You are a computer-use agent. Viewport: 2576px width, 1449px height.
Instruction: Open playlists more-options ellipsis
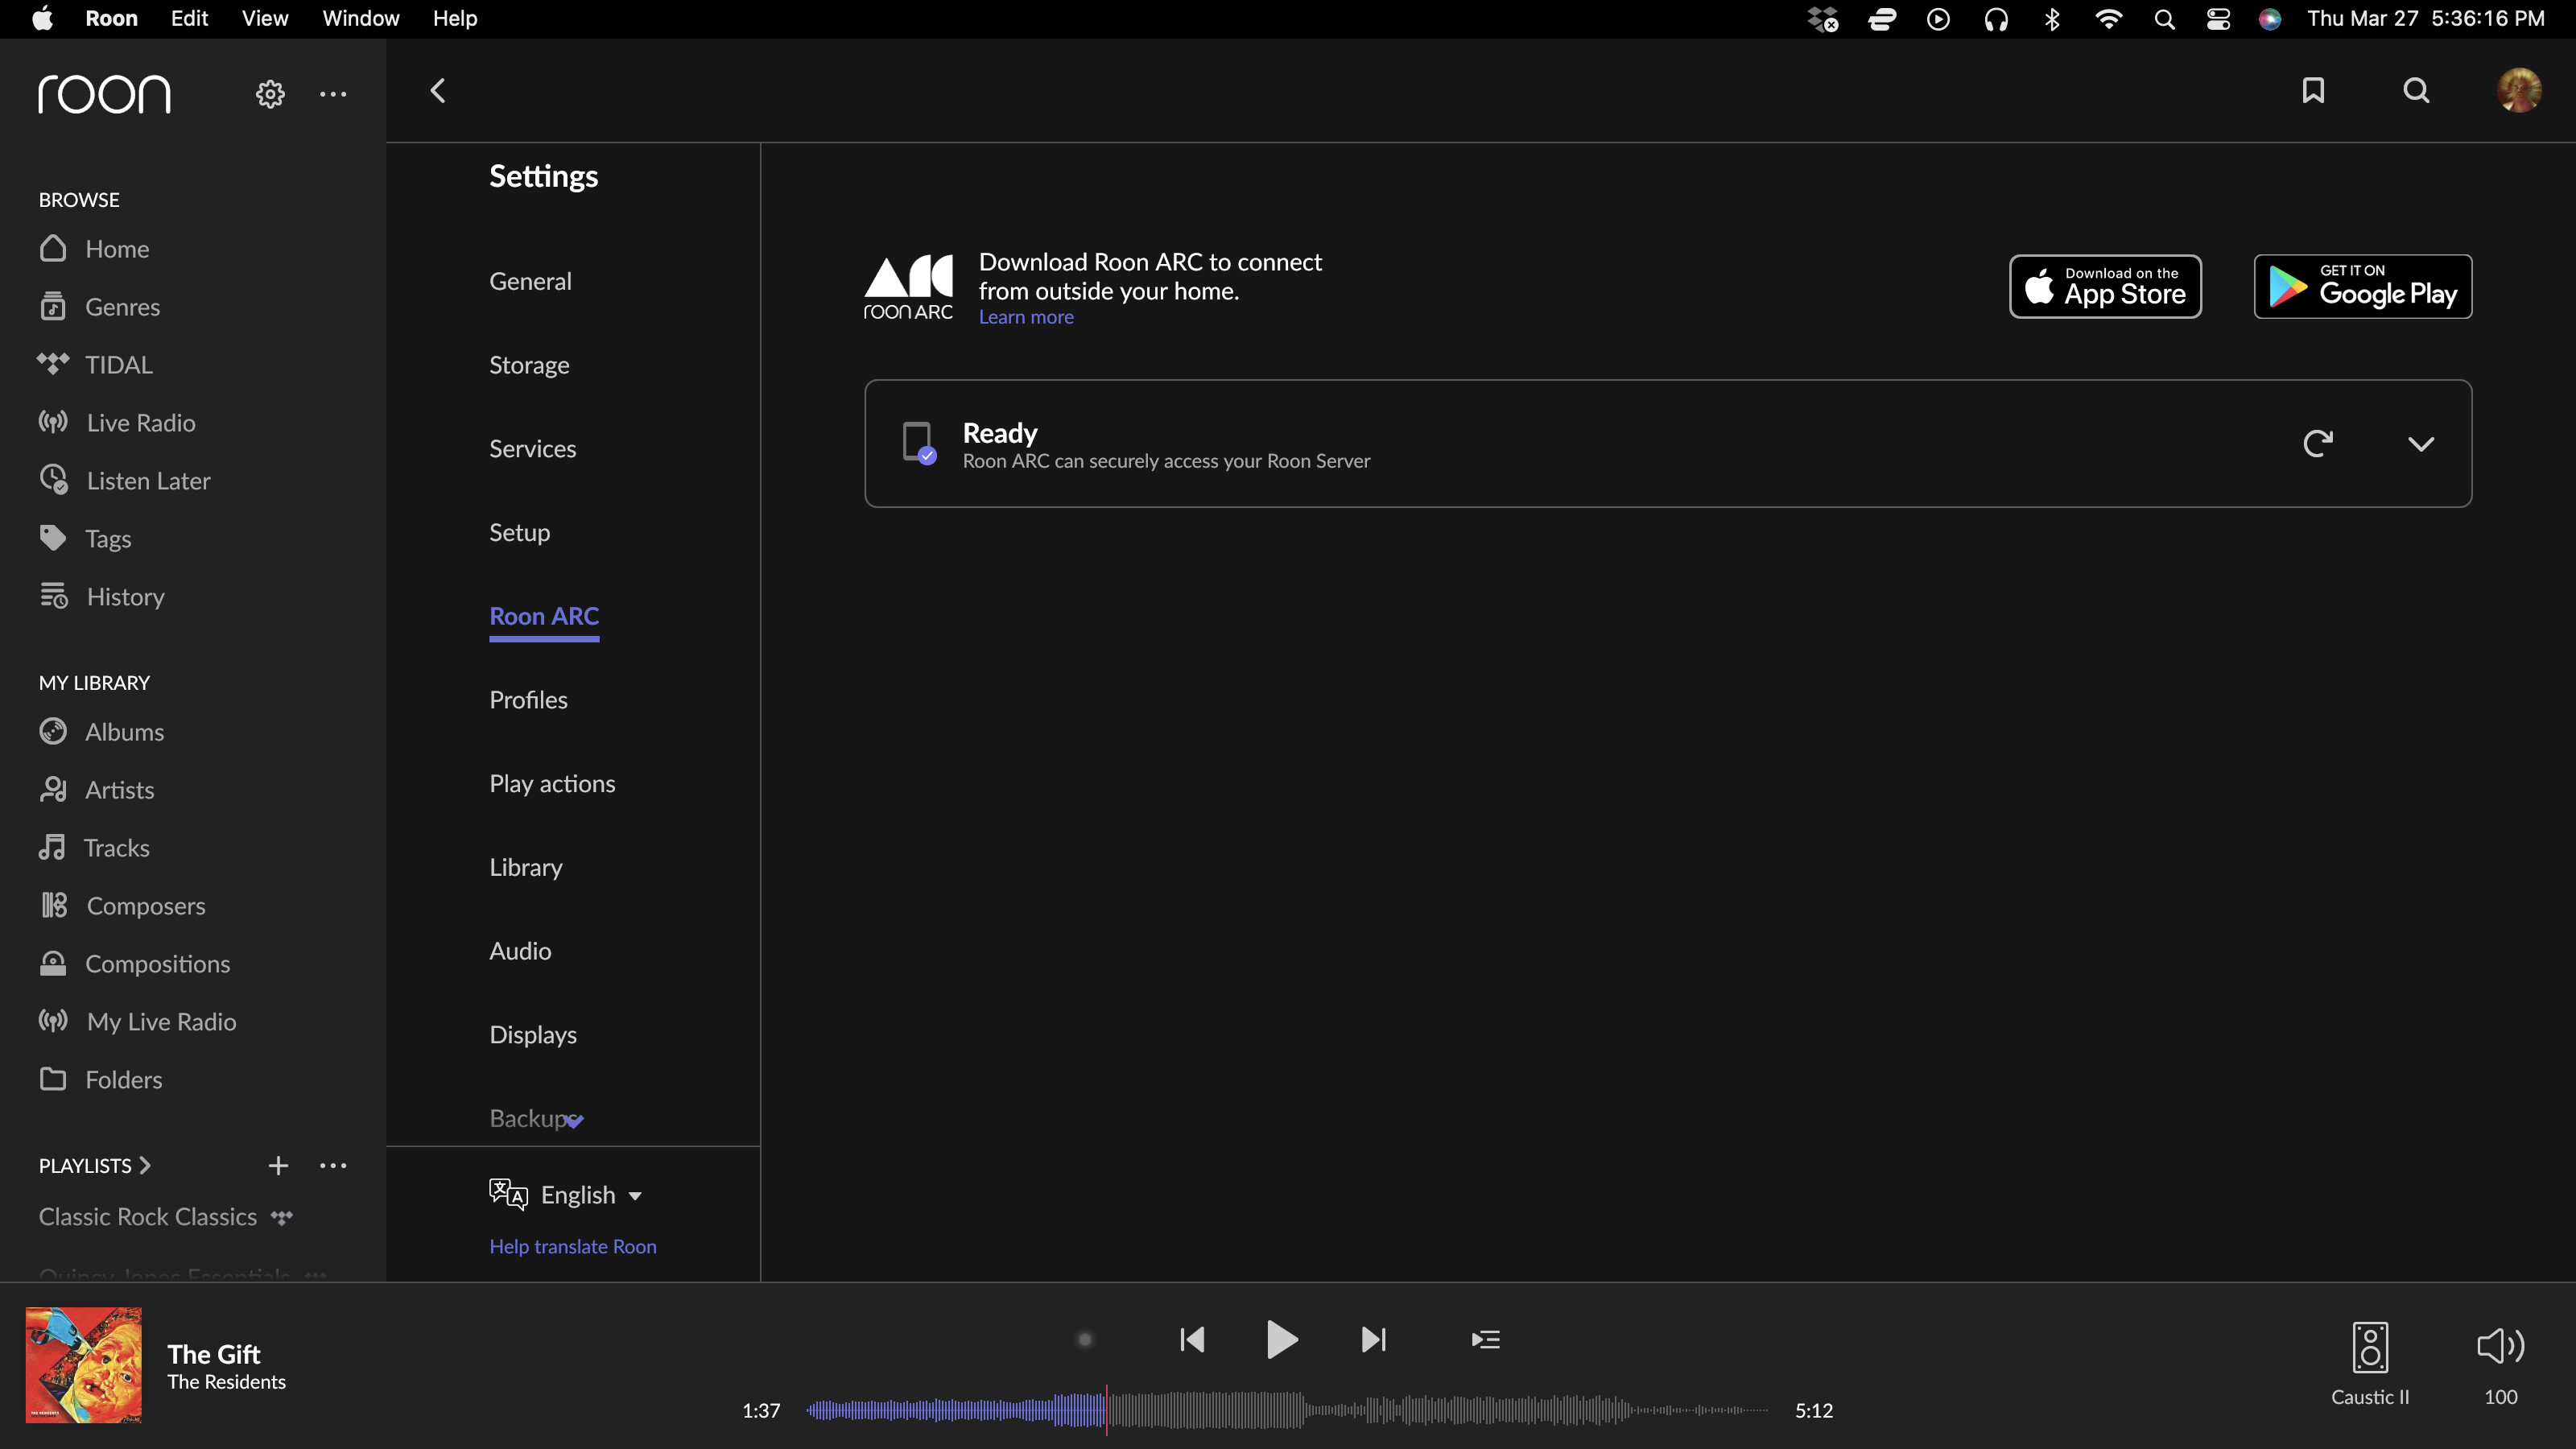[333, 1166]
